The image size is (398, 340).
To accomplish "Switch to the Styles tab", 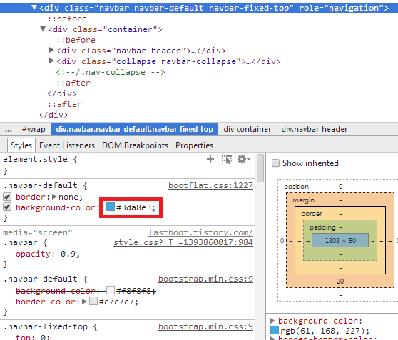I will [x=21, y=145].
